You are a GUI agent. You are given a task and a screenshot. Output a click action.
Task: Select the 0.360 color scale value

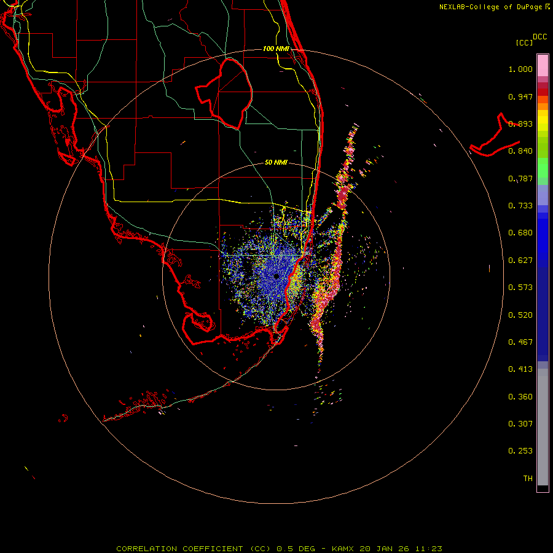[x=520, y=396]
